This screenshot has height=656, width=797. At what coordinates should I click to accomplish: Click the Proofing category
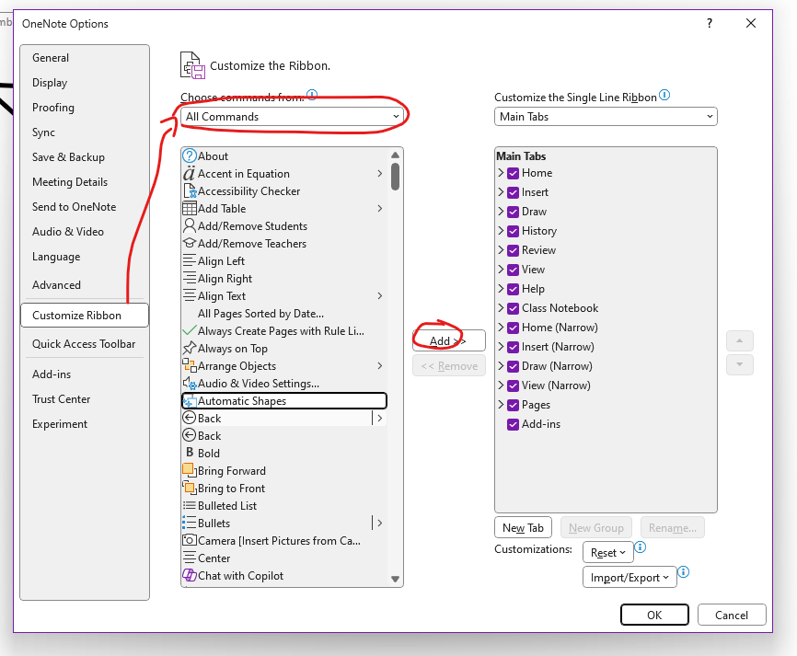85,108
